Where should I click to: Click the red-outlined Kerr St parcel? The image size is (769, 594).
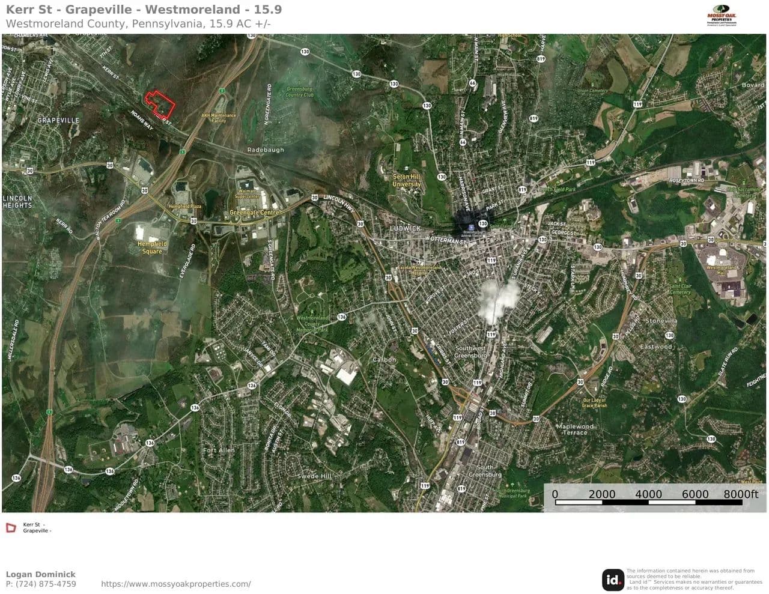pyautogui.click(x=160, y=105)
